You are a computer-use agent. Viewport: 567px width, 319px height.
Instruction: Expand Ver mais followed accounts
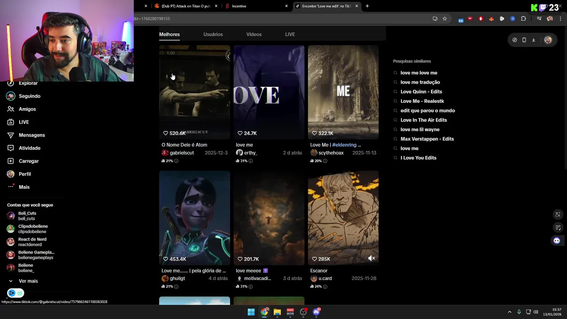(28, 281)
